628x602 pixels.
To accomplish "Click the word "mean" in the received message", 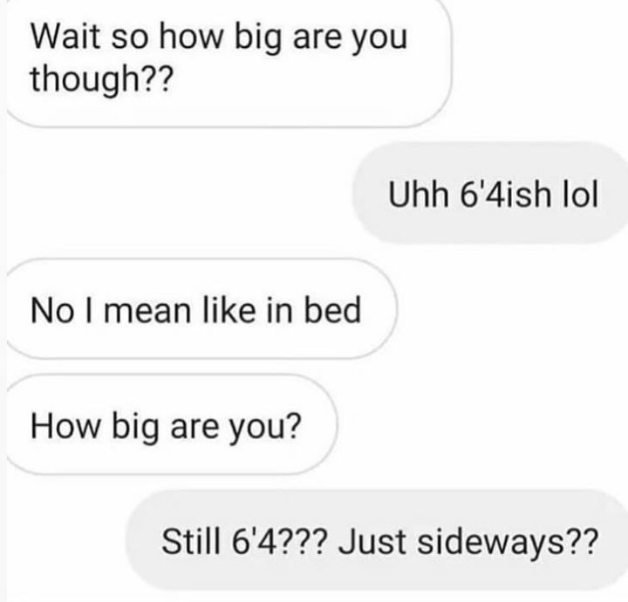I will coord(147,311).
